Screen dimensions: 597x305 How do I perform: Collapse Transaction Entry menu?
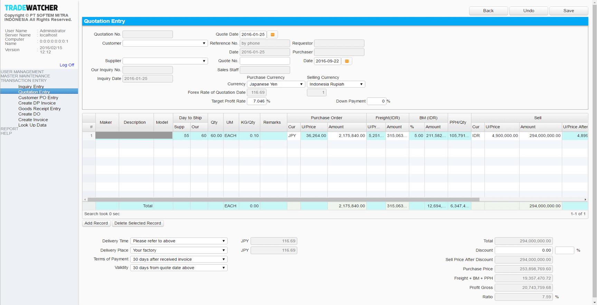coord(23,80)
